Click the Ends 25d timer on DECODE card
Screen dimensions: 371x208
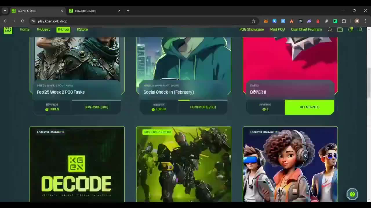point(51,132)
